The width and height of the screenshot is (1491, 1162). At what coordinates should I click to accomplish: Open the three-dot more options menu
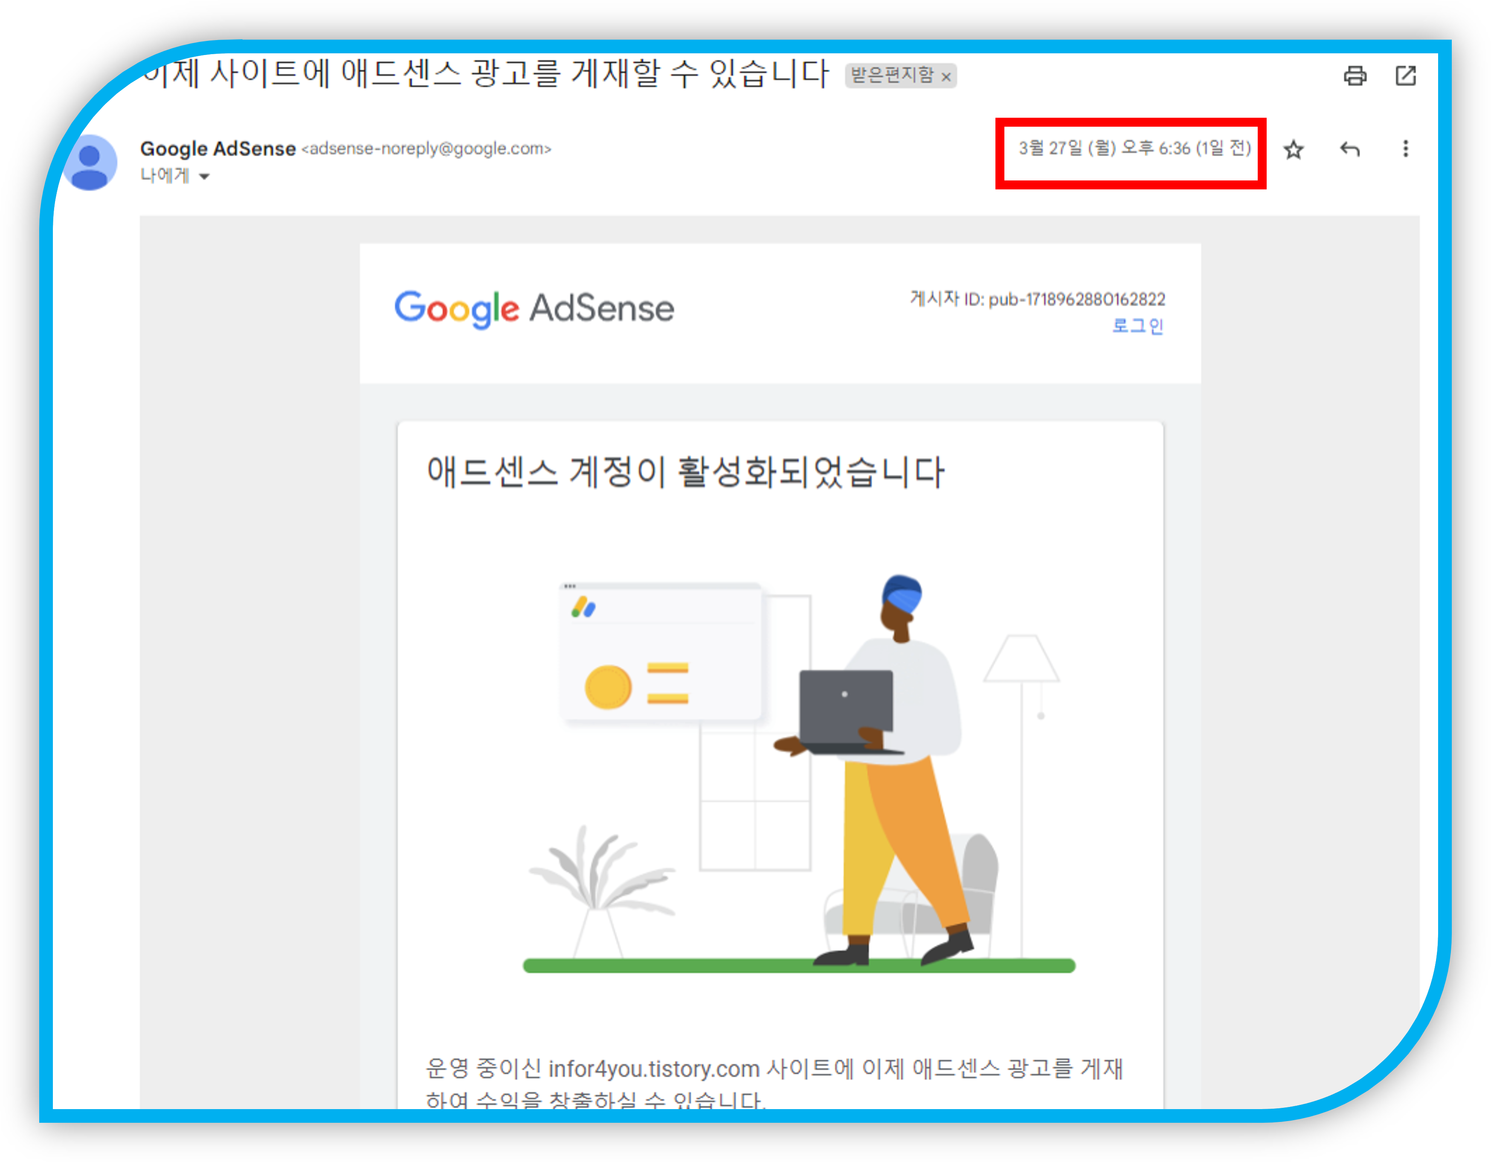click(1406, 149)
